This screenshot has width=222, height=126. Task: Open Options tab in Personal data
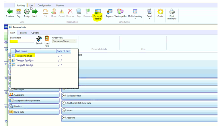(x=35, y=33)
